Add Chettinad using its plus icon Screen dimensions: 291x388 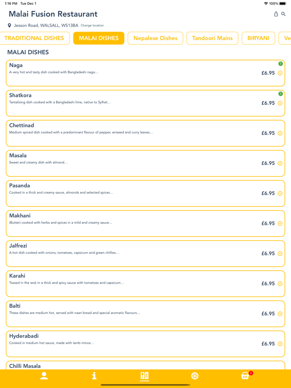pos(280,133)
